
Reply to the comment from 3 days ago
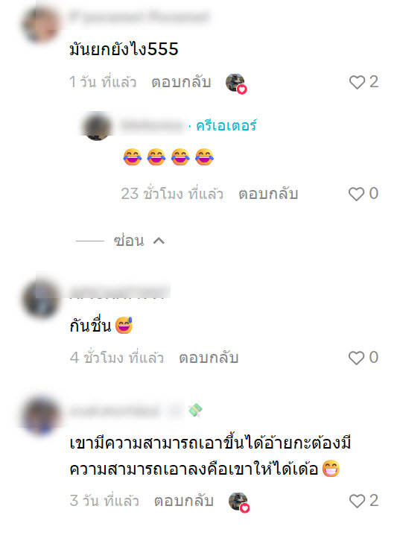pyautogui.click(x=184, y=501)
